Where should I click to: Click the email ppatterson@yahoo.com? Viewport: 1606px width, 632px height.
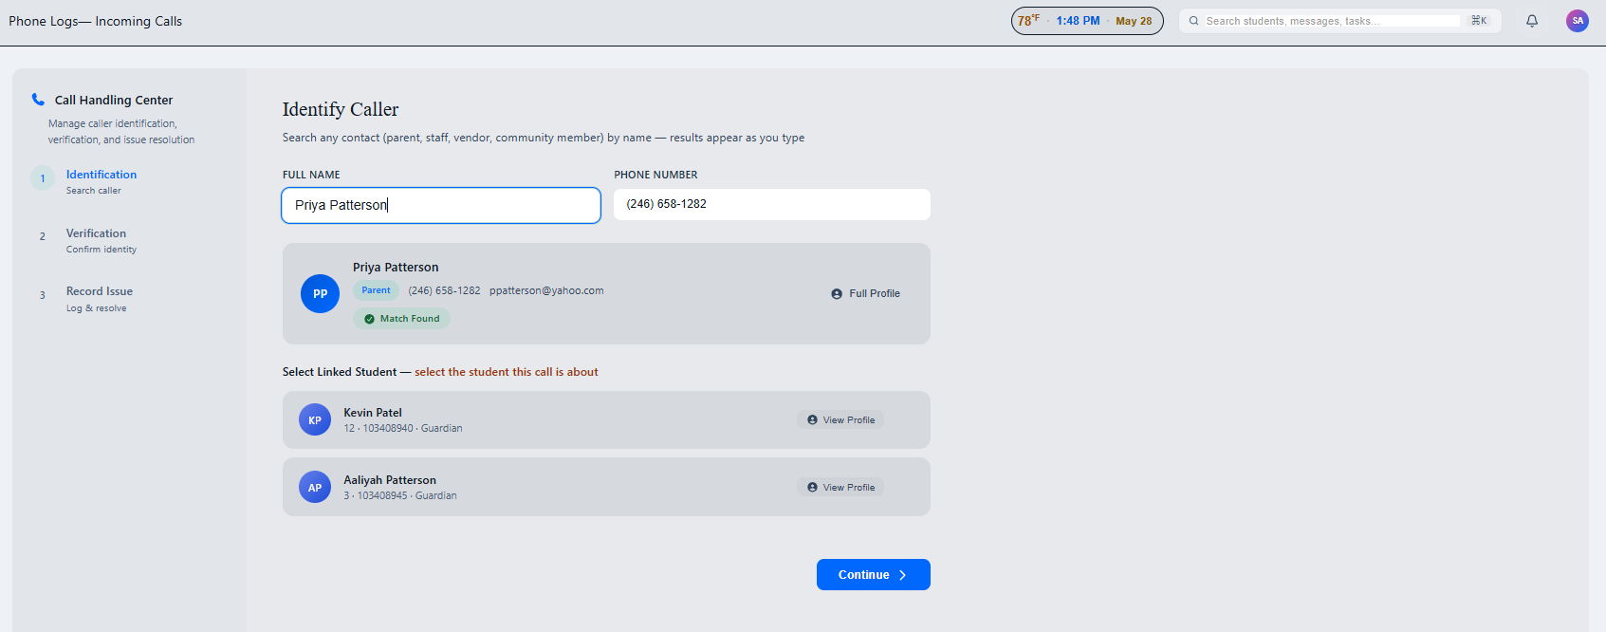tap(546, 290)
